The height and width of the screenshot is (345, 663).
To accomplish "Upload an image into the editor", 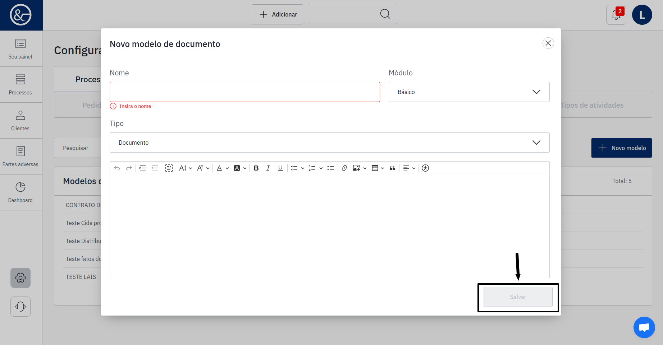I will pos(357,168).
